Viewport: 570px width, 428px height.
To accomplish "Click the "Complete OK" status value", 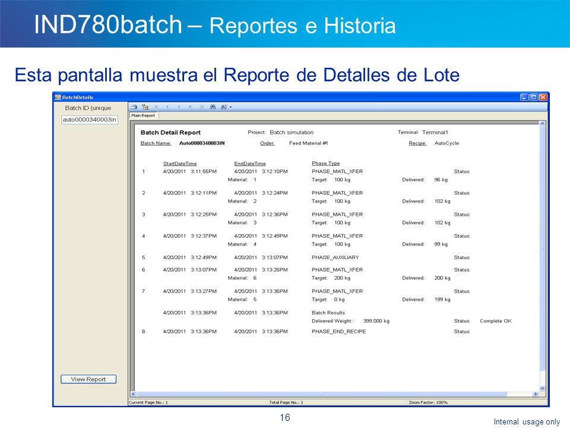I will (495, 321).
